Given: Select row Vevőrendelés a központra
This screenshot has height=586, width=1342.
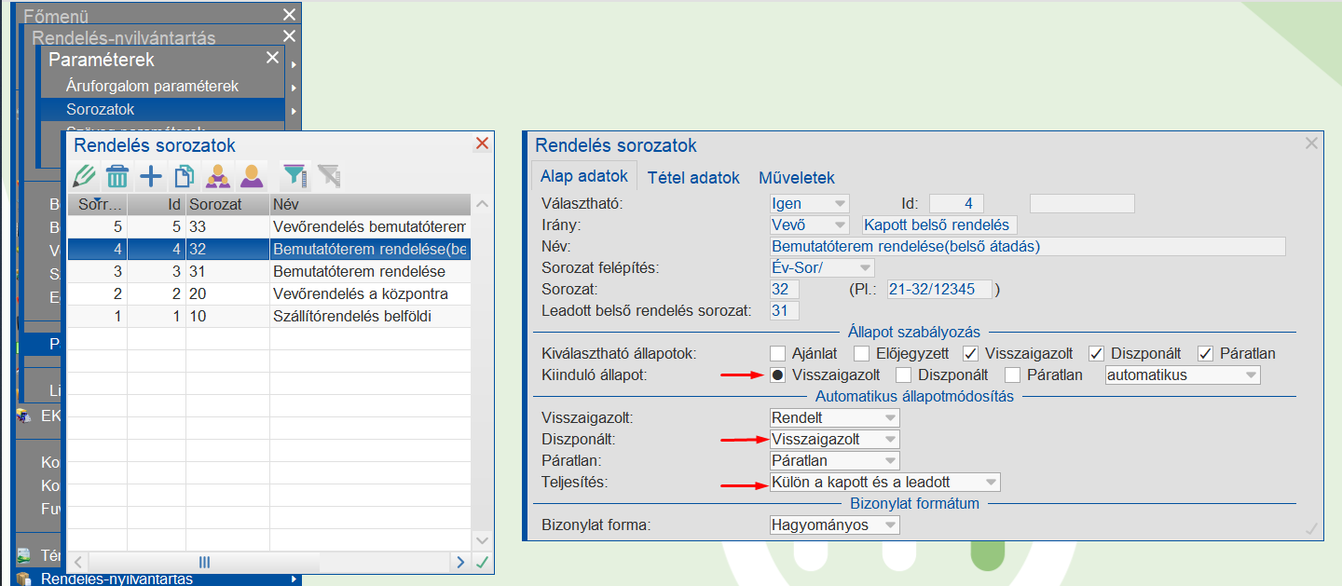Looking at the screenshot, I should (x=269, y=293).
